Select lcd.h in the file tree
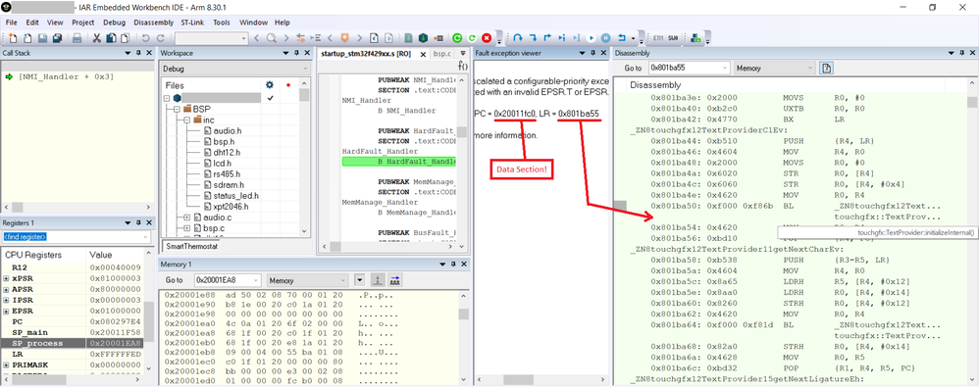Screen dimensions: 979x387 (x=221, y=164)
